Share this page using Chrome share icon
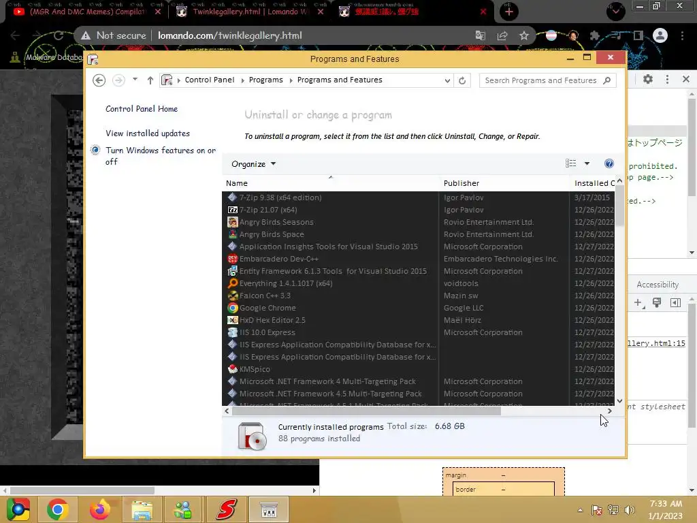This screenshot has height=523, width=697. coord(502,35)
